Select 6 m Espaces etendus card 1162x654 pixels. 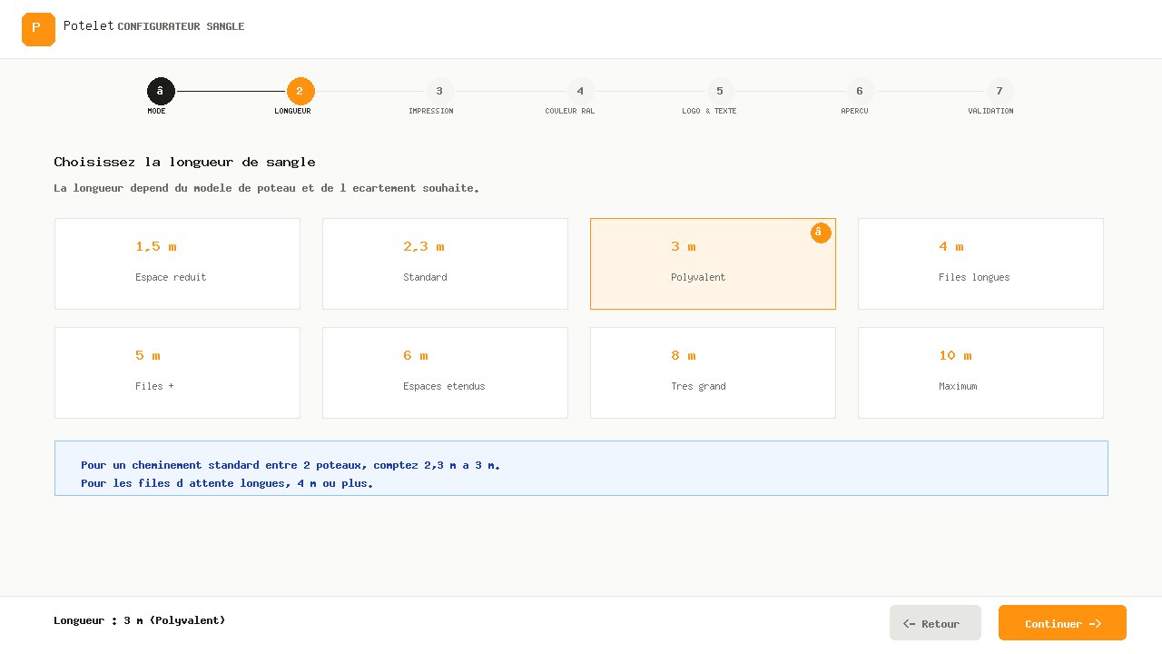tap(445, 372)
